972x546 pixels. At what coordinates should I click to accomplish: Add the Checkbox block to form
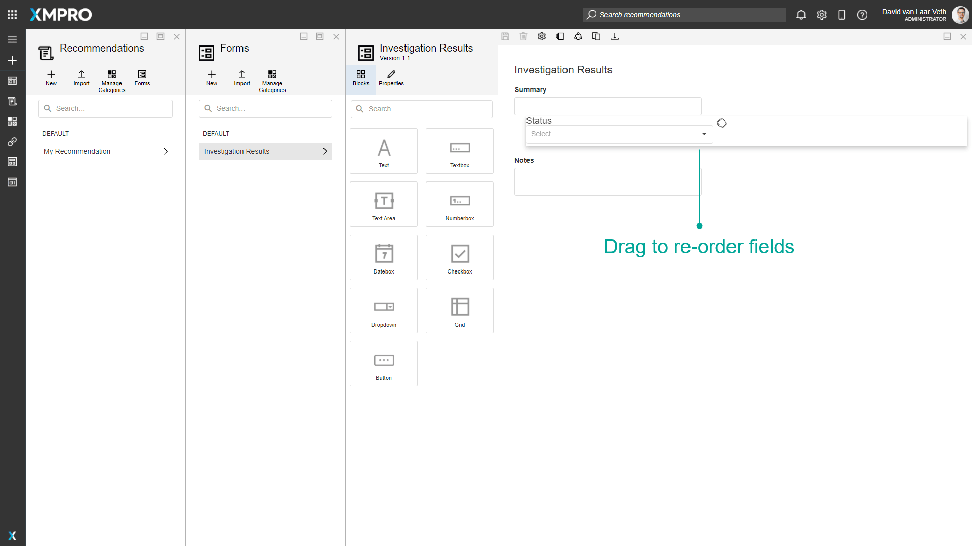[459, 257]
